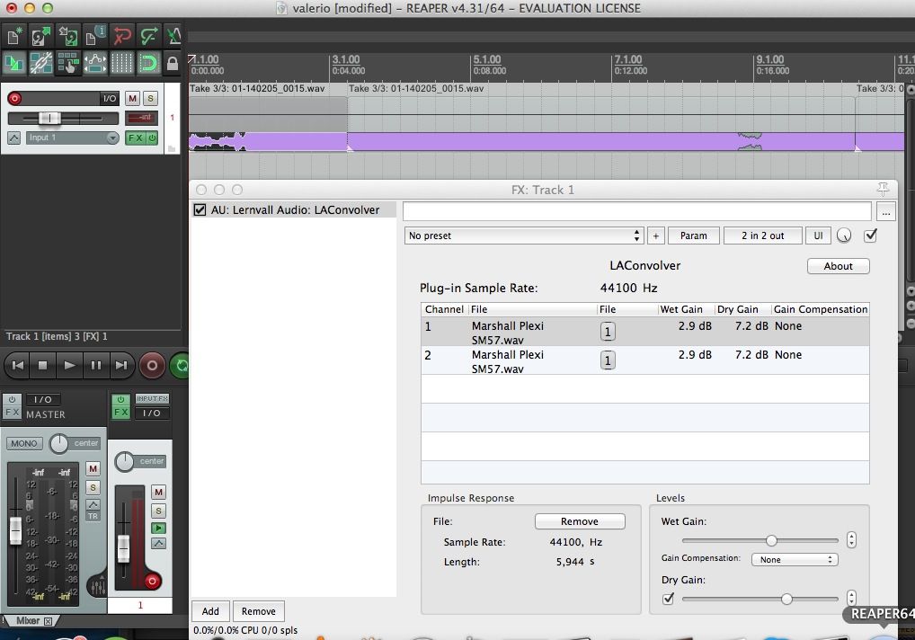Click the transport Record button
This screenshot has width=915, height=640.
[x=152, y=365]
